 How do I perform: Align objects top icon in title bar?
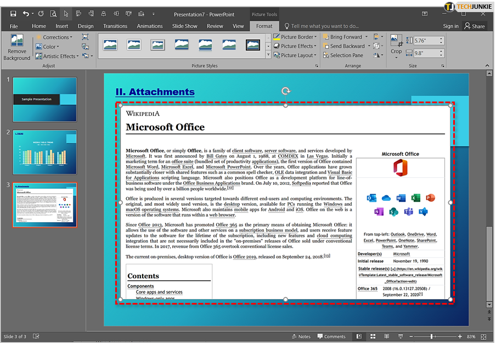coord(128,14)
